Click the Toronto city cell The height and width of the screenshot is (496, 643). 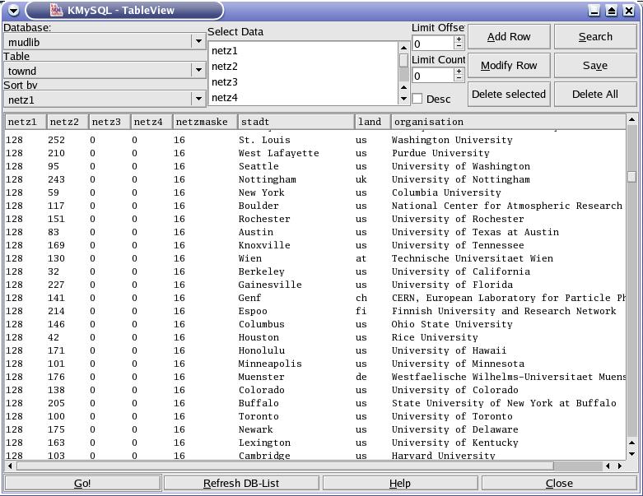click(x=259, y=416)
